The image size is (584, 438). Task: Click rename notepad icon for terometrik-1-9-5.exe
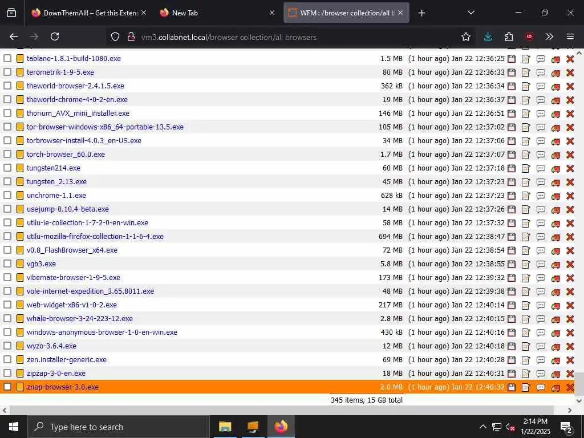pos(526,72)
